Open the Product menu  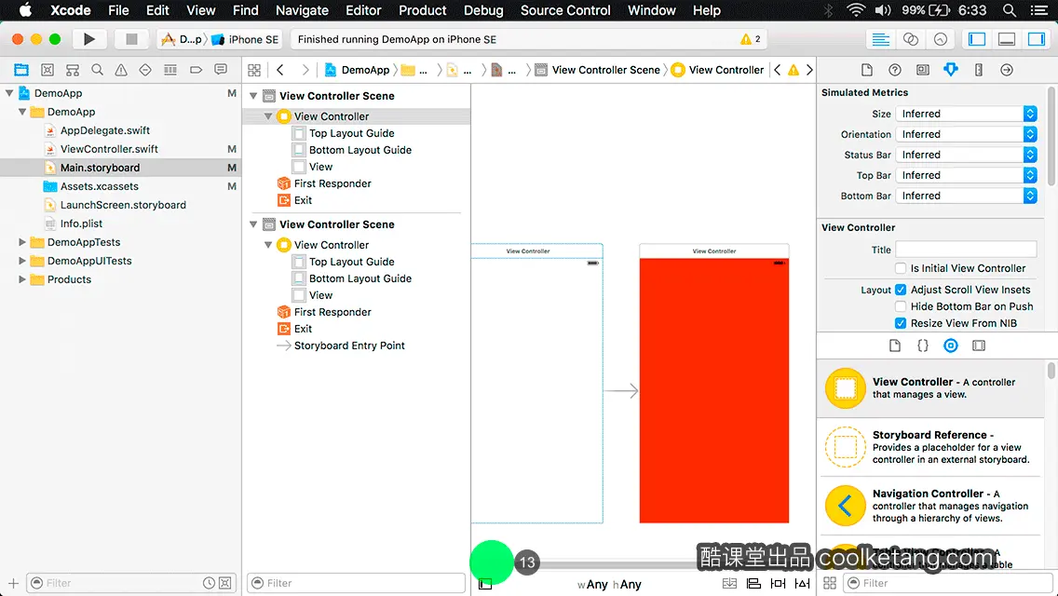pos(423,10)
